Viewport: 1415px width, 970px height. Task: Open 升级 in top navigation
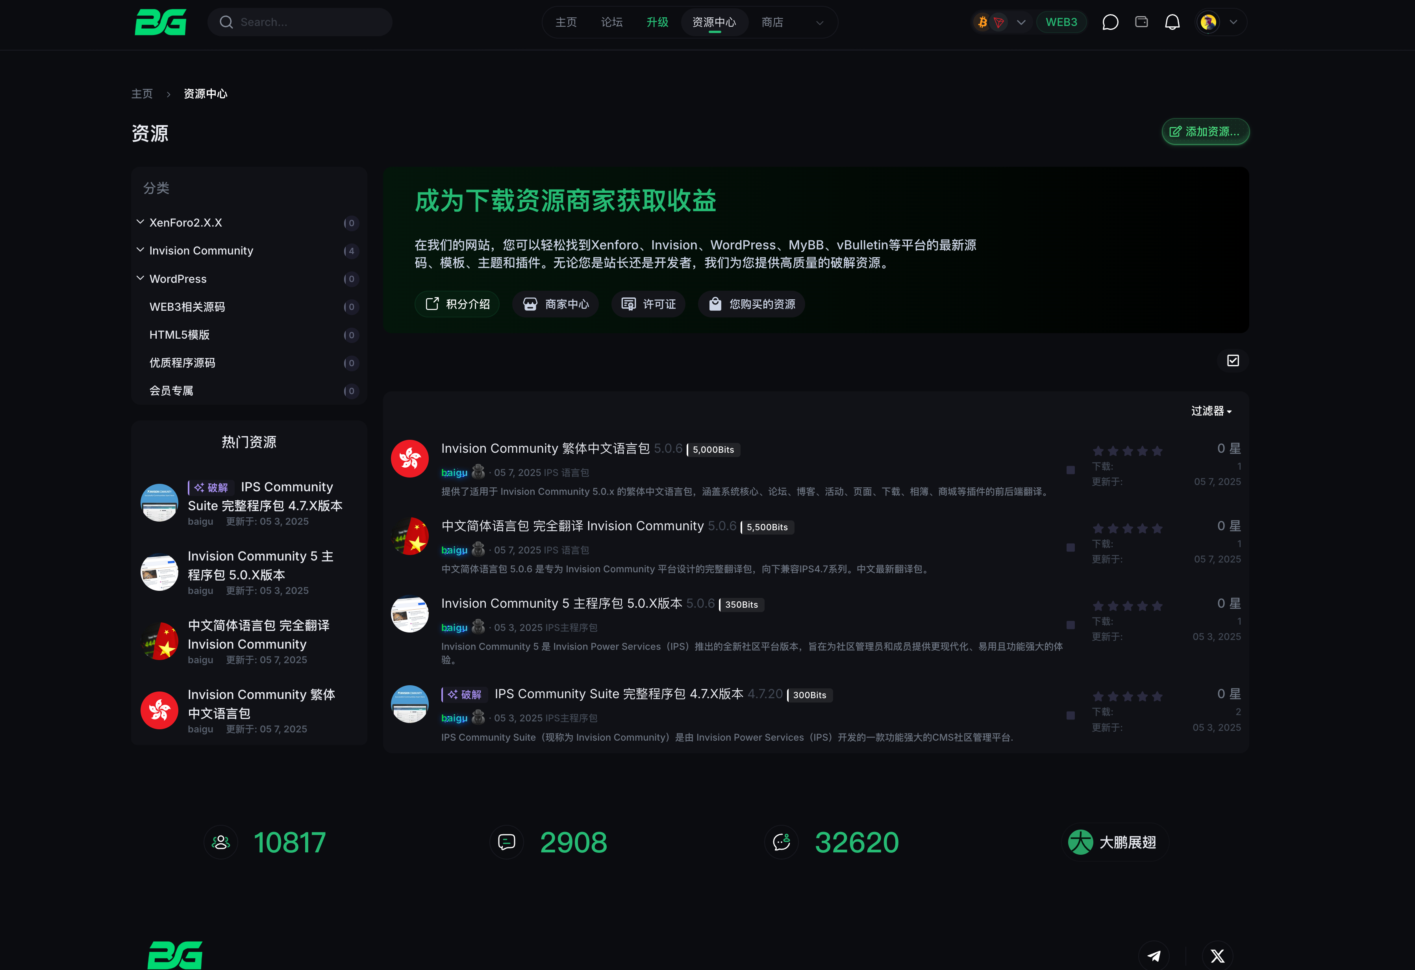(x=657, y=22)
